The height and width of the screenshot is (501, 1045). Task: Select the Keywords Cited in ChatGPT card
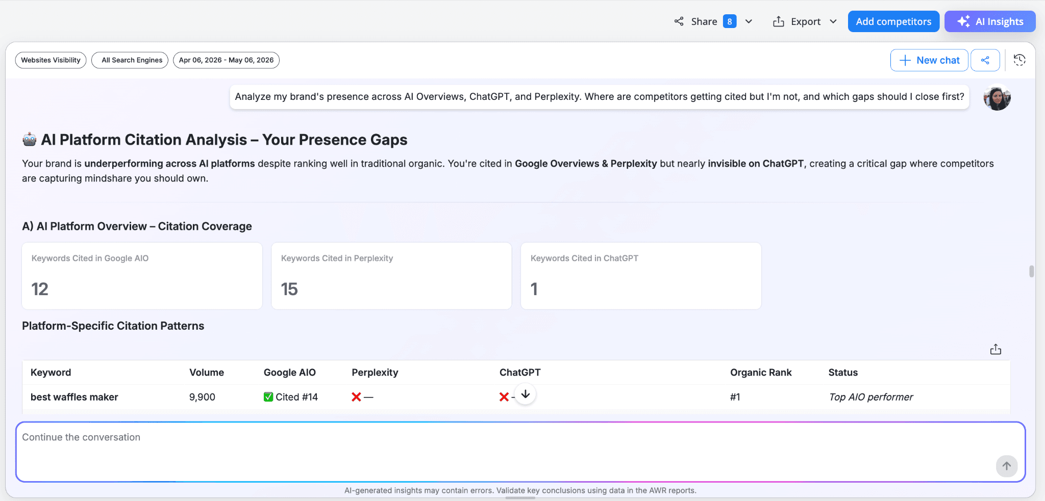point(641,276)
